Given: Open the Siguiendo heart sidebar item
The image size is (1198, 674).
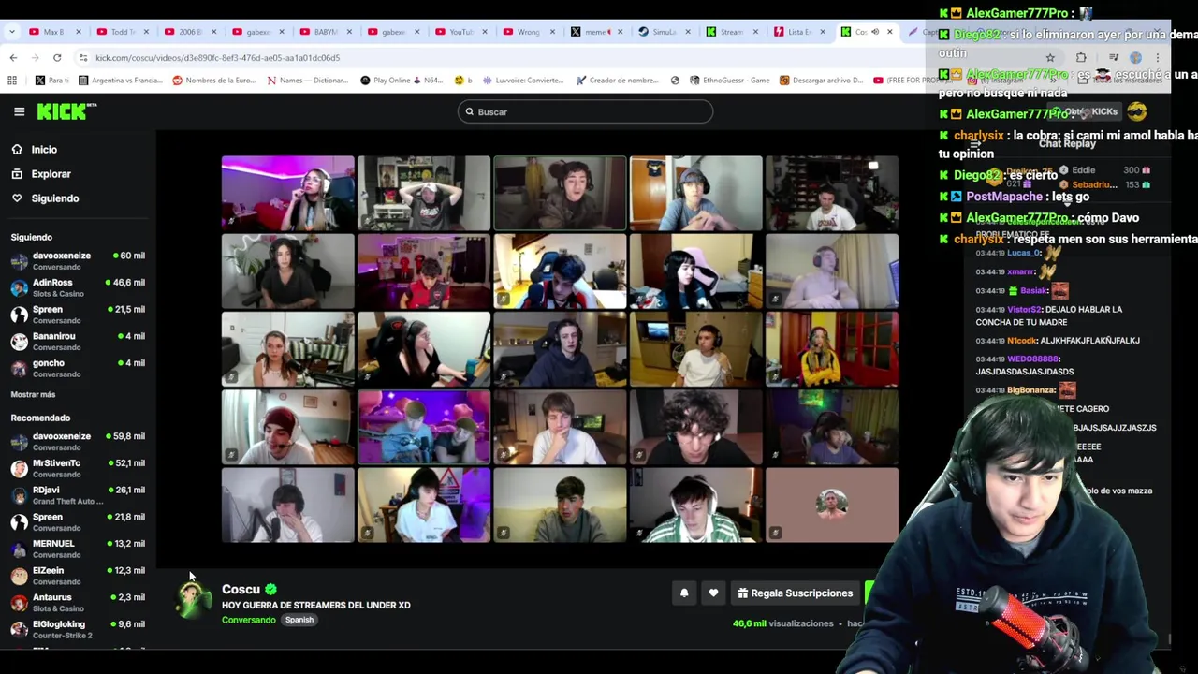Looking at the screenshot, I should click(45, 198).
